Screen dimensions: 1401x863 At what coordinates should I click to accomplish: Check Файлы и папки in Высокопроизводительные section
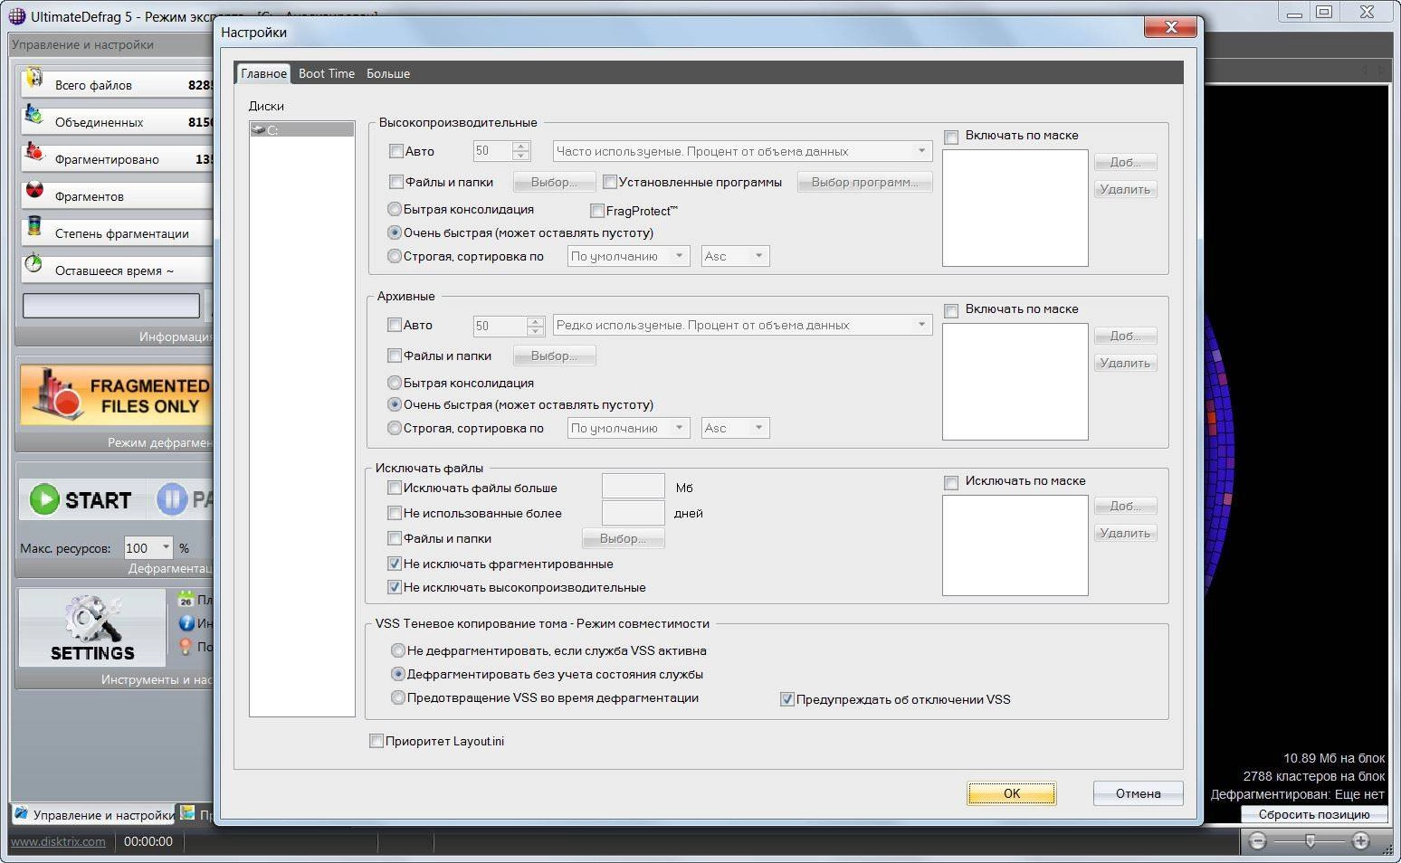point(396,182)
